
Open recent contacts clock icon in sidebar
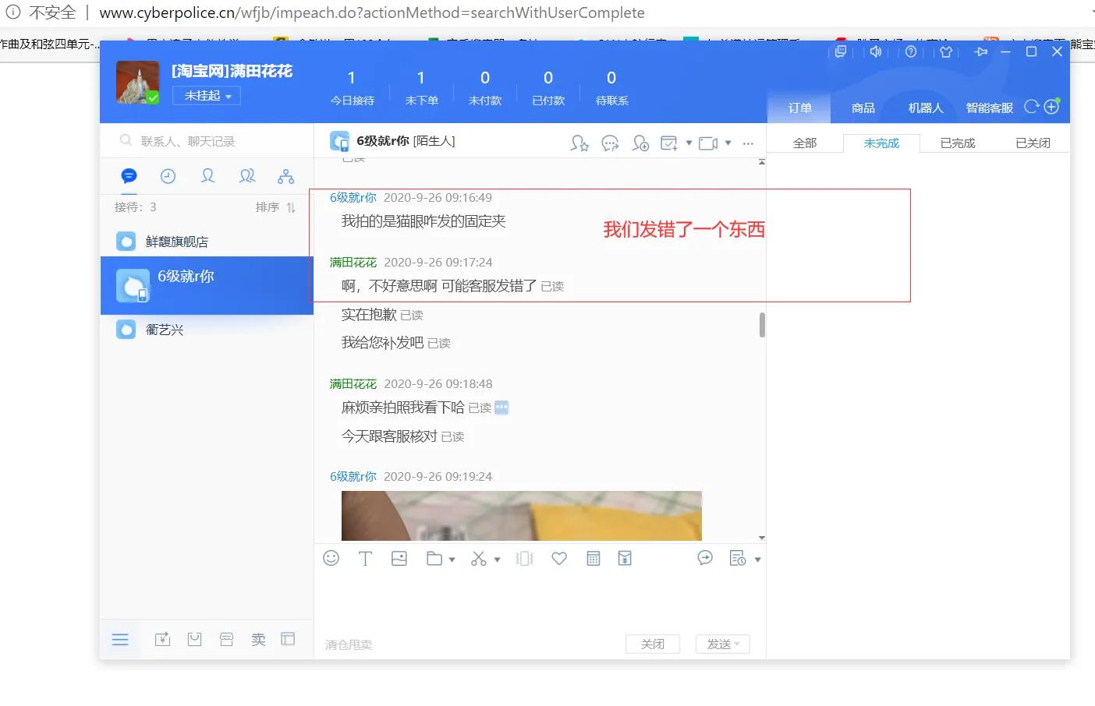click(168, 176)
